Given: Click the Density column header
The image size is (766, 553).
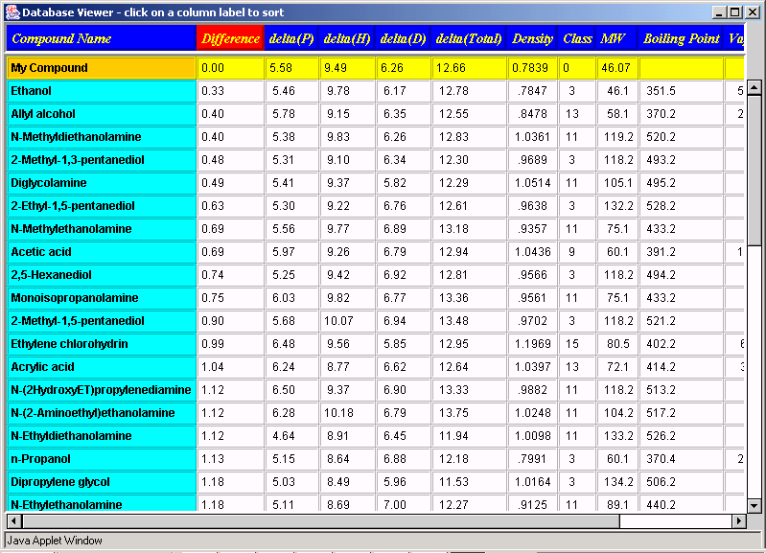Looking at the screenshot, I should pos(532,39).
